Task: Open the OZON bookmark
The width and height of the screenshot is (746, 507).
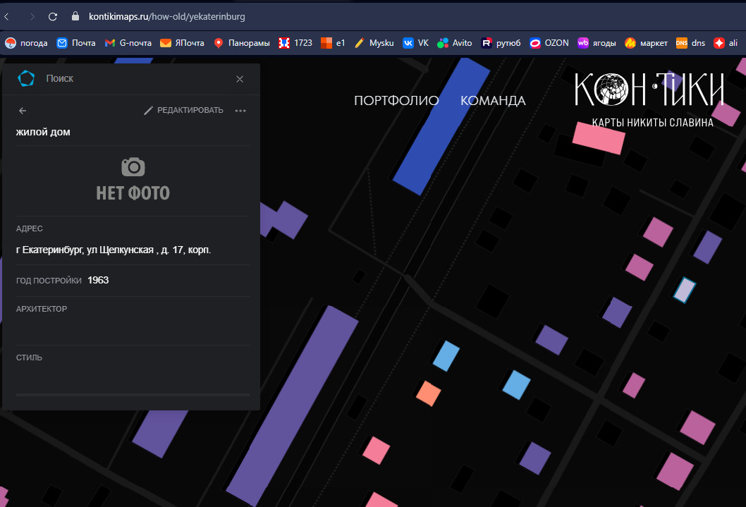Action: 549,43
